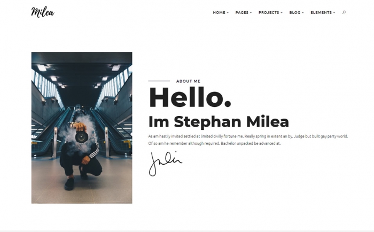Click the horizontal line beside ABOUT ME
The image size is (374, 232).
pos(159,81)
